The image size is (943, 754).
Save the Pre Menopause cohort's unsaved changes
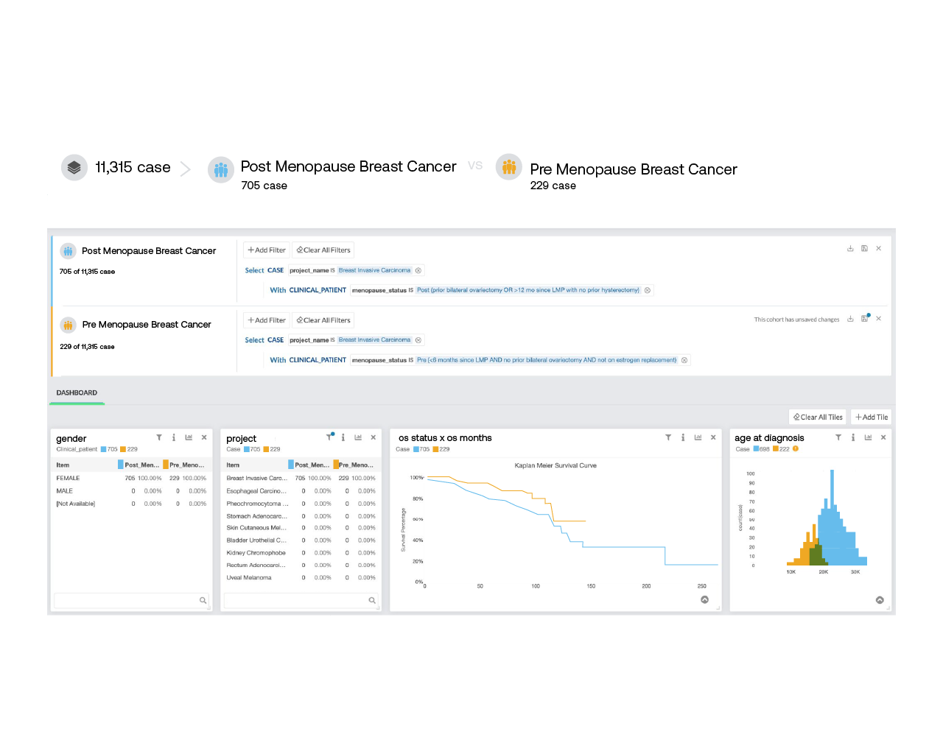(x=865, y=319)
